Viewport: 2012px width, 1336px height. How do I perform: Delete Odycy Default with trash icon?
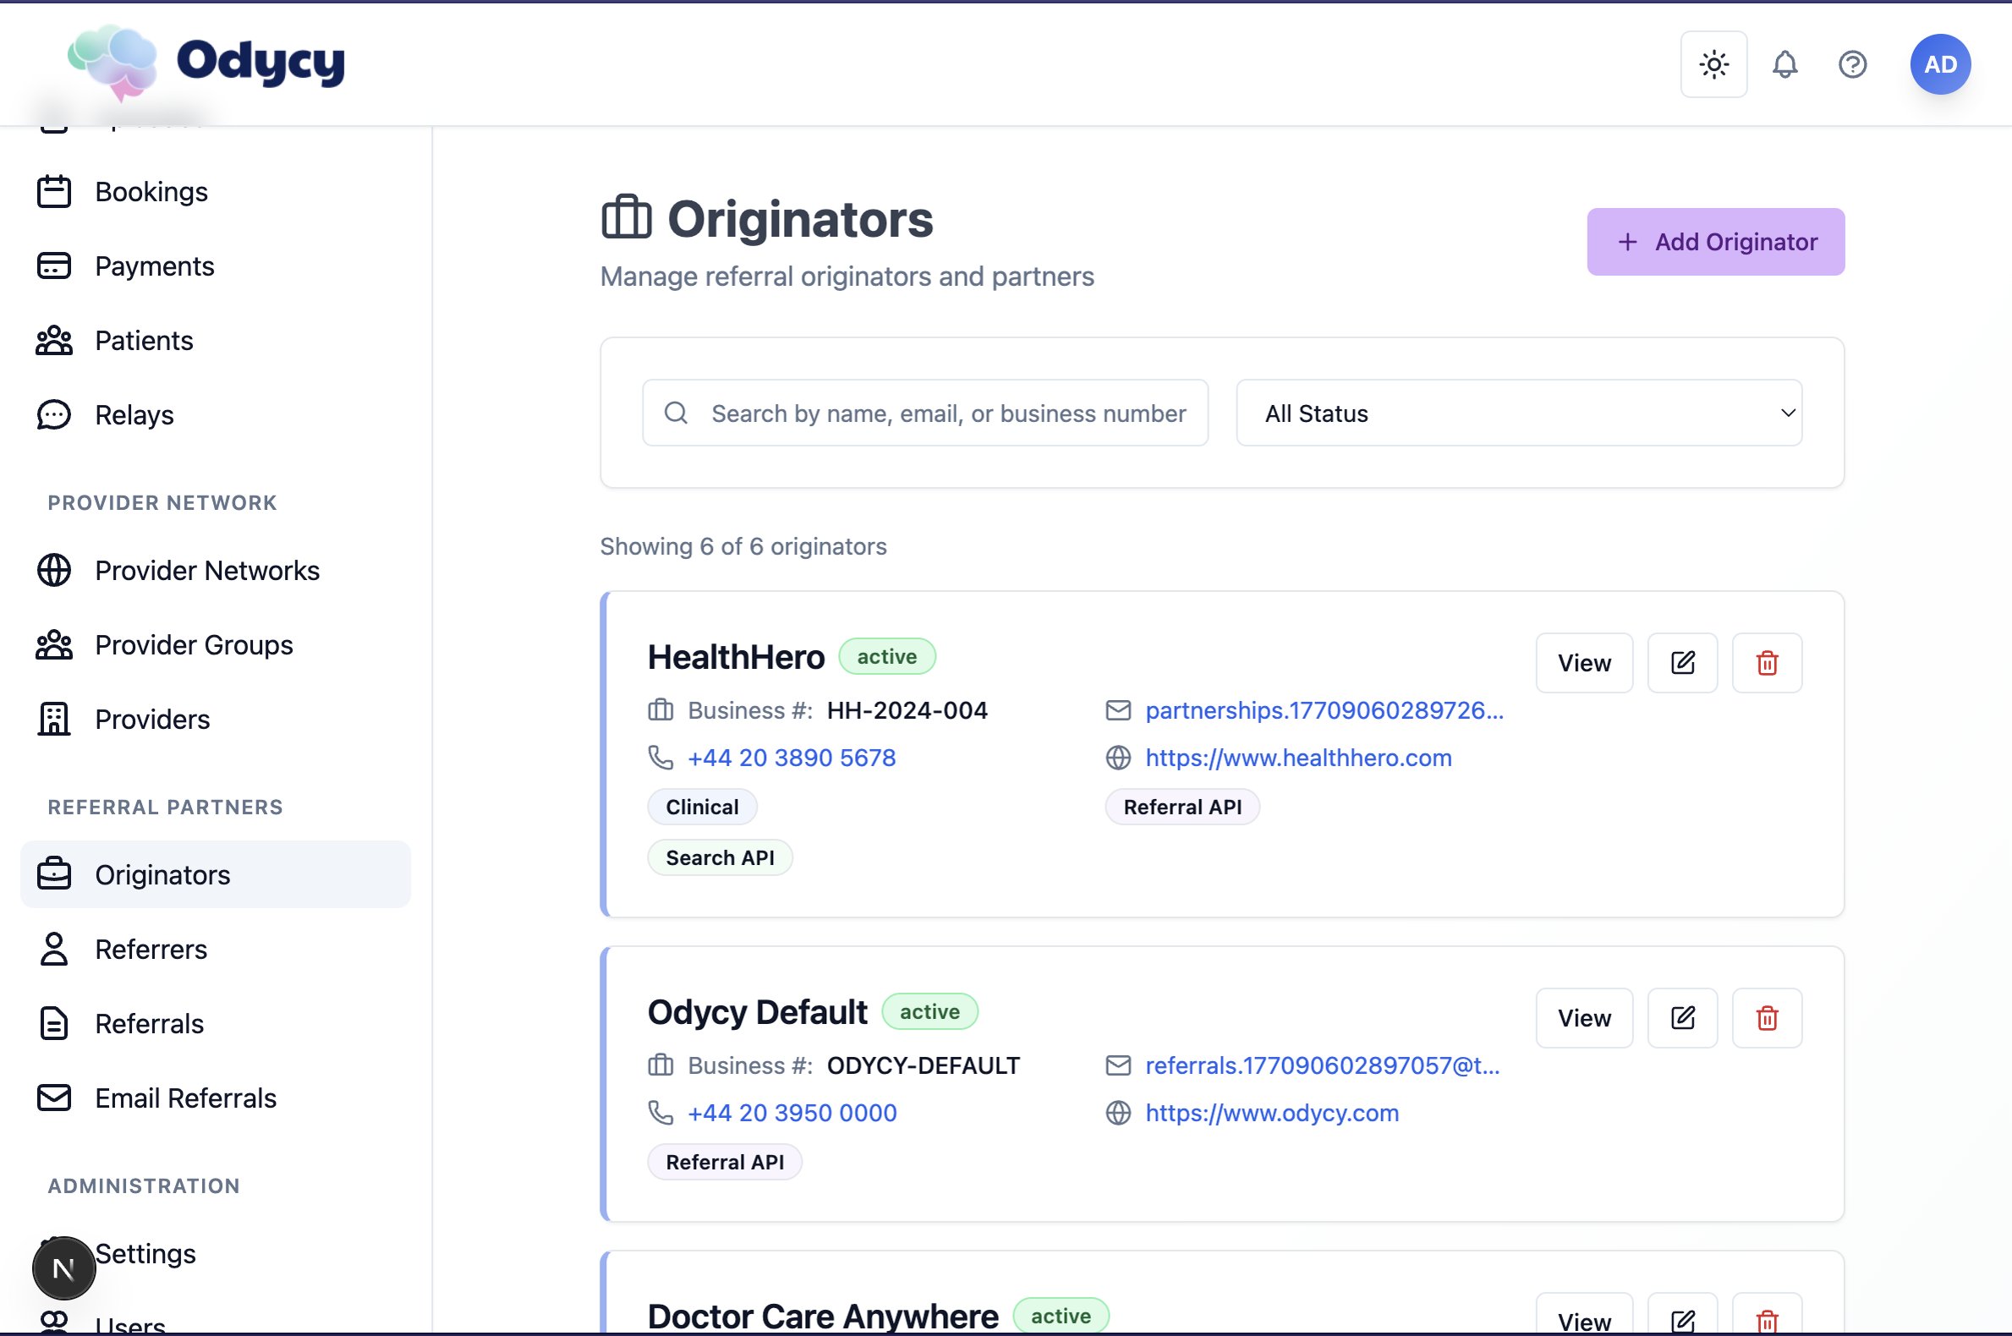pos(1766,1018)
